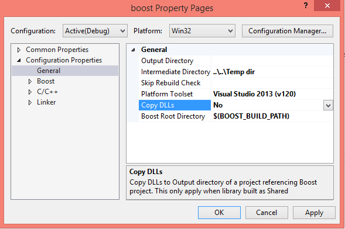
Task: Collapse the Configuration Properties node
Action: click(19, 60)
